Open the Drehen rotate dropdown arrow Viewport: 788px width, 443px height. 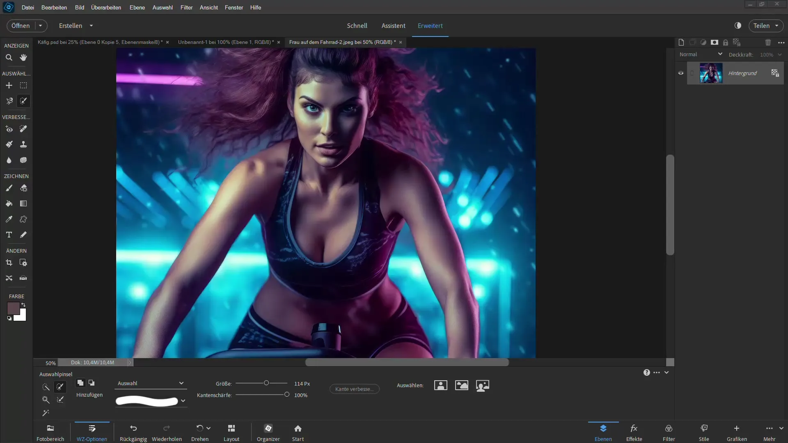[208, 428]
